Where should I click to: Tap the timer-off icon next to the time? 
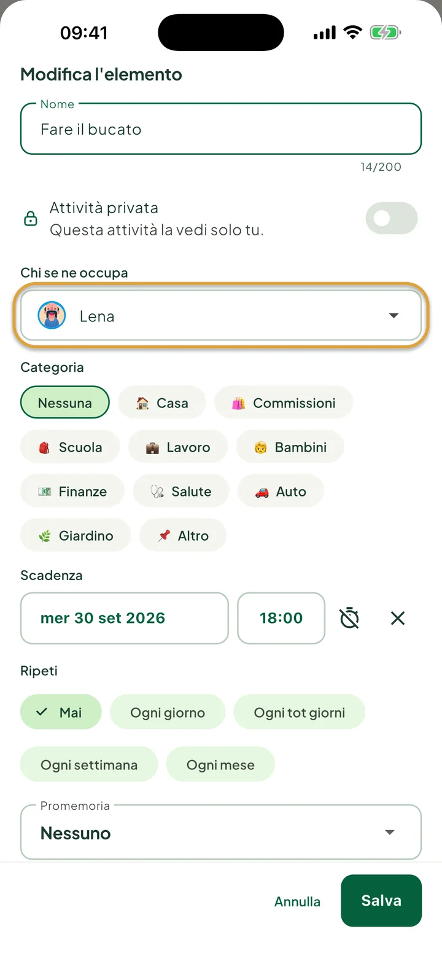(x=349, y=618)
